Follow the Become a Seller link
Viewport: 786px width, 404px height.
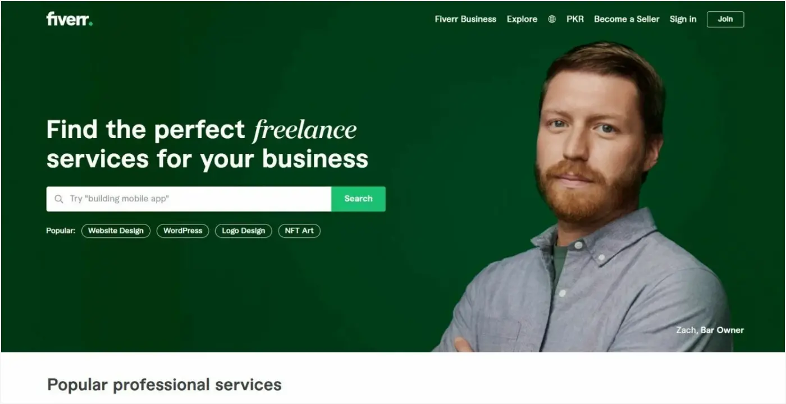pos(627,19)
